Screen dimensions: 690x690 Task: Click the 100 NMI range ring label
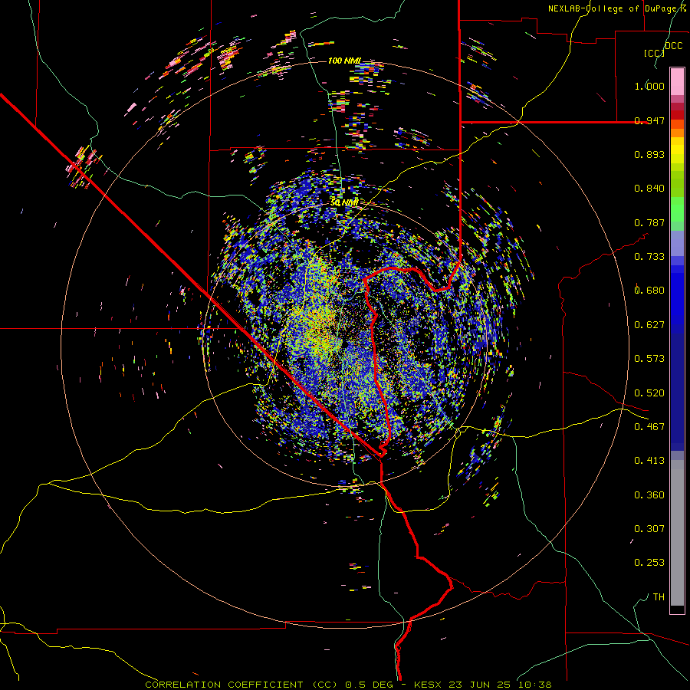[x=344, y=61]
